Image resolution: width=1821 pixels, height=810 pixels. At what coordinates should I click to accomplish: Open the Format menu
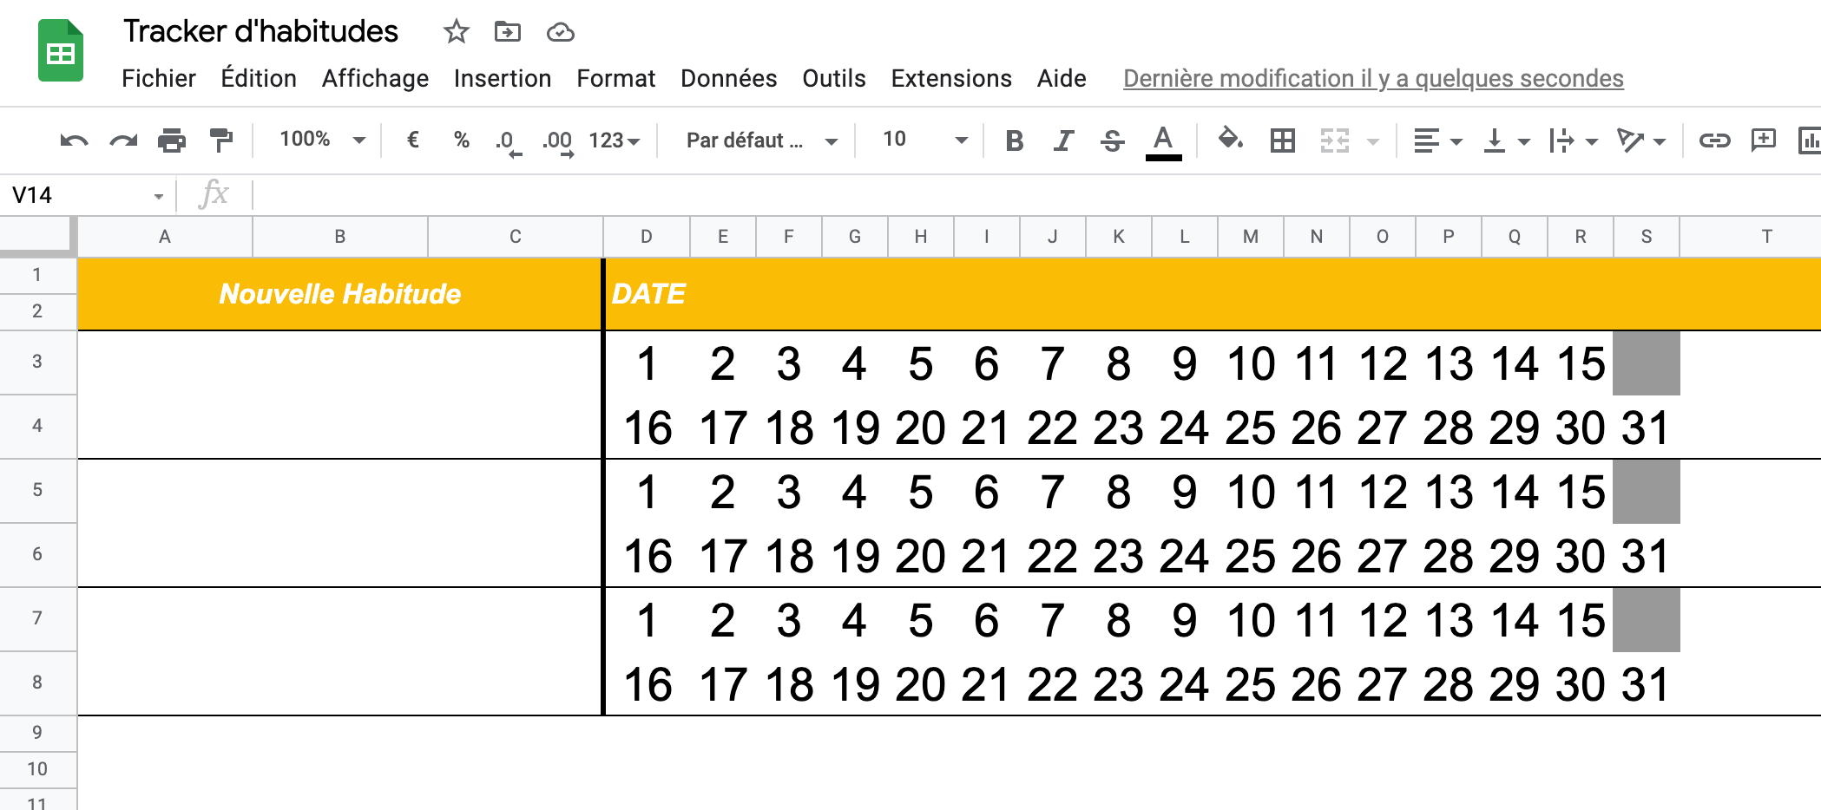(615, 78)
